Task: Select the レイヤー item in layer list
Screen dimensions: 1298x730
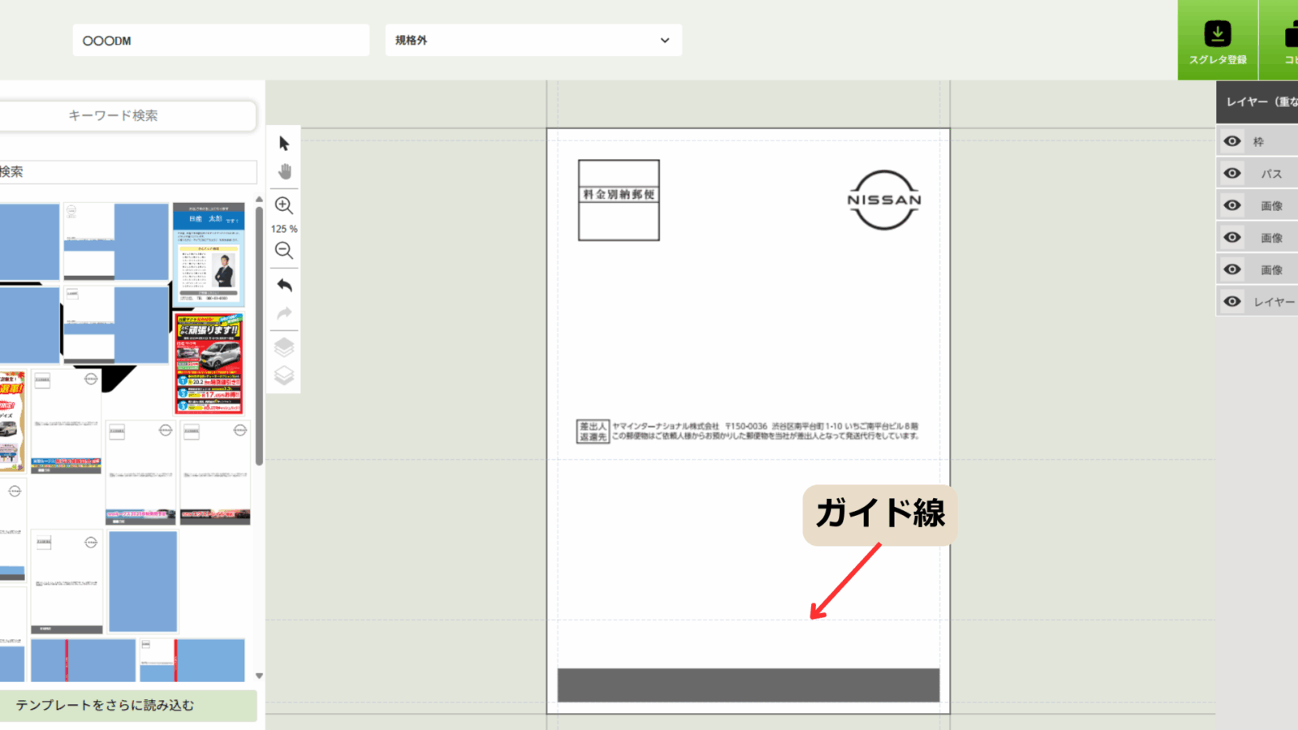Action: click(x=1273, y=302)
